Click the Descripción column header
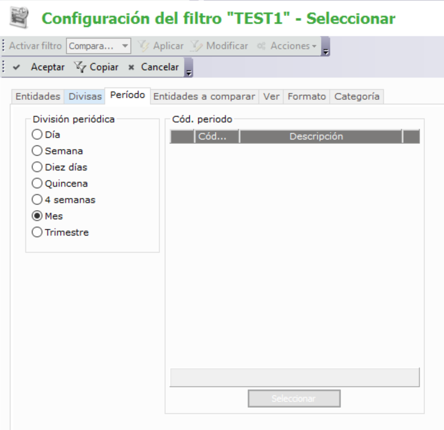Screen dimensions: 444x430 pos(316,136)
